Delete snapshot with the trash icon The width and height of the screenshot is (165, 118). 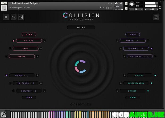click(111, 7)
